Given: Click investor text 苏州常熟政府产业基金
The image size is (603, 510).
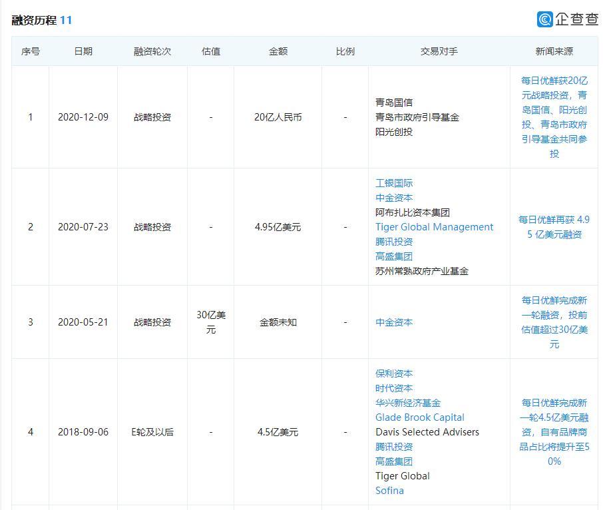Looking at the screenshot, I should 422,271.
